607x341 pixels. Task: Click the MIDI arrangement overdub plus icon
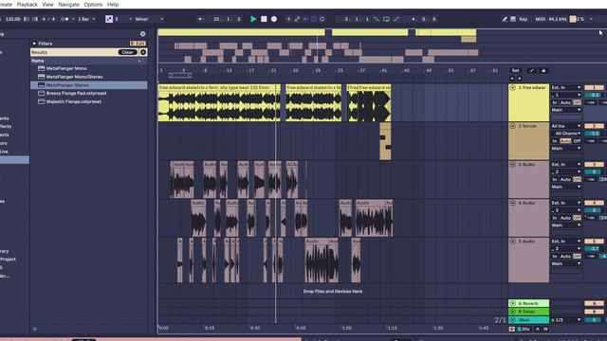coord(288,19)
